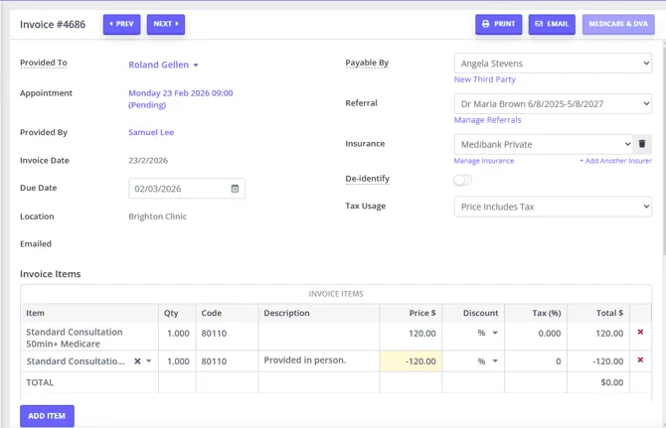Open the Due Date calendar picker icon

point(235,189)
